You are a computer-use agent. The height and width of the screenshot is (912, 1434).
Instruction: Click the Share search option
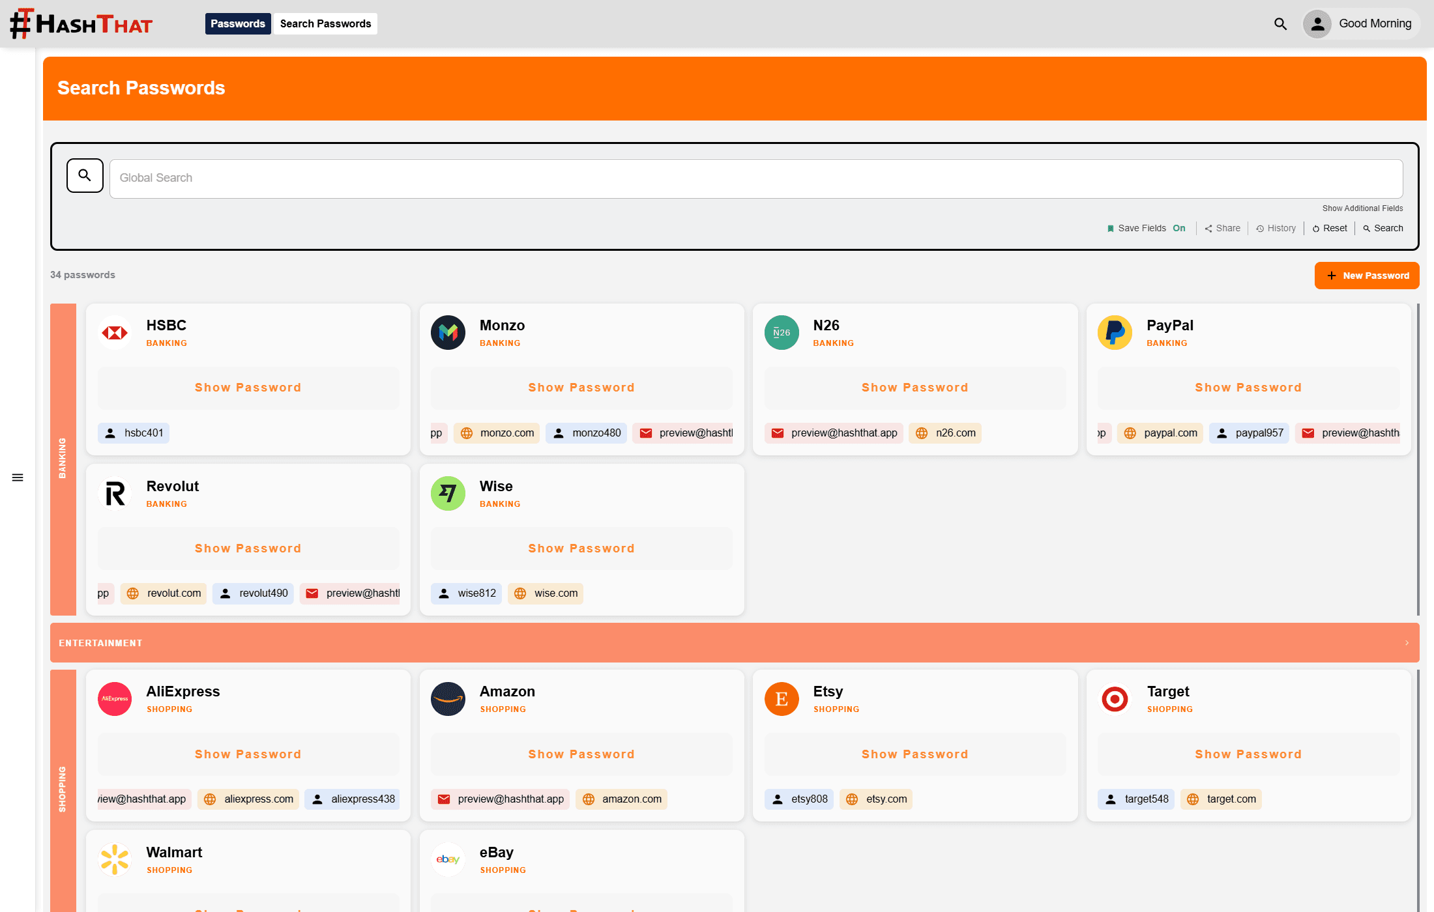[1222, 228]
